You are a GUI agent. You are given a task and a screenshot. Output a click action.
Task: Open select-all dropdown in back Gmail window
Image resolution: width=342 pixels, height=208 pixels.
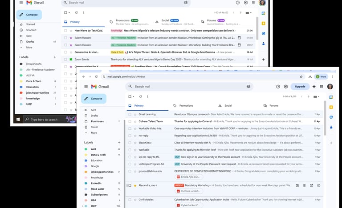coord(69,12)
